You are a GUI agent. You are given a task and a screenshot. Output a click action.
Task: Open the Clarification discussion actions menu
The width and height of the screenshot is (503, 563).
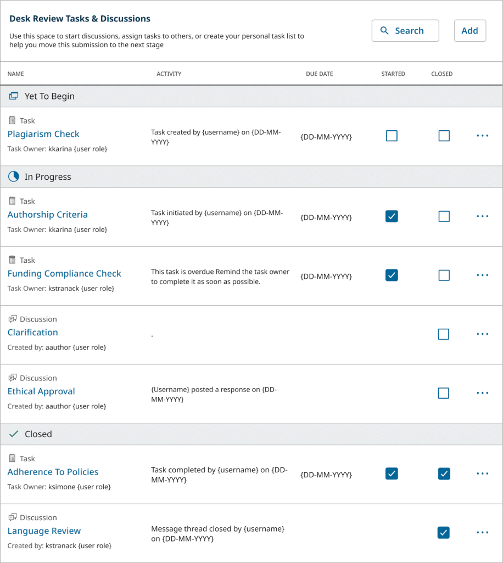482,334
